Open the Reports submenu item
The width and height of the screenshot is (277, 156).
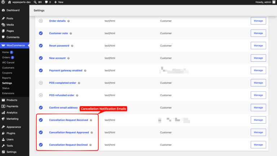click(x=6, y=78)
